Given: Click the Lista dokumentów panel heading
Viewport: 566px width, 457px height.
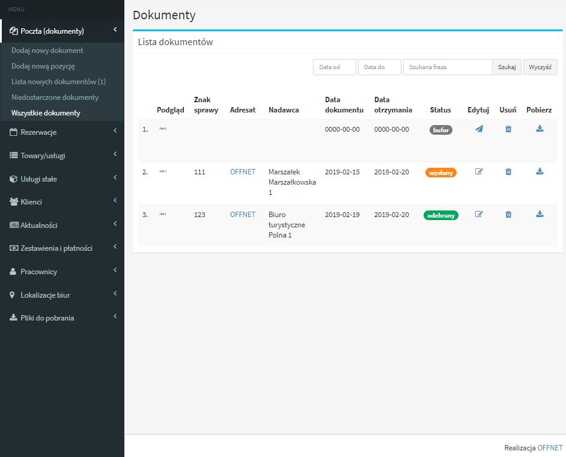Looking at the screenshot, I should (175, 42).
